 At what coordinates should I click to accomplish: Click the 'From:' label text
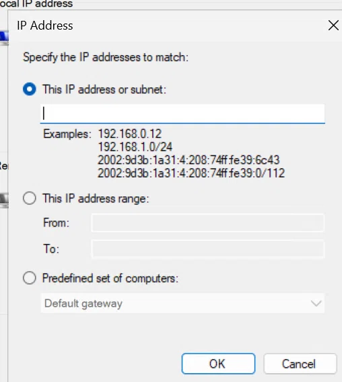[x=57, y=223]
